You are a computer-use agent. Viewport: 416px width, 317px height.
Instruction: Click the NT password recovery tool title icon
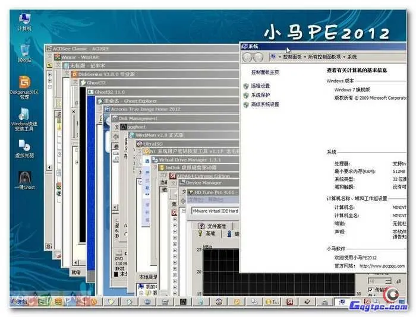click(x=146, y=151)
